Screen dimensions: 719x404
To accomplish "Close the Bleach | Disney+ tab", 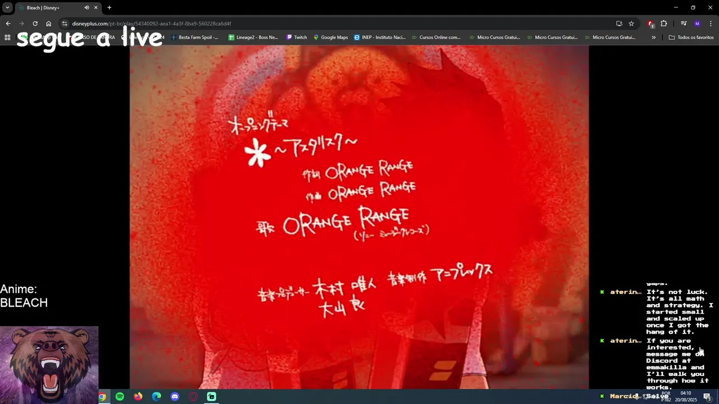I will coord(96,8).
